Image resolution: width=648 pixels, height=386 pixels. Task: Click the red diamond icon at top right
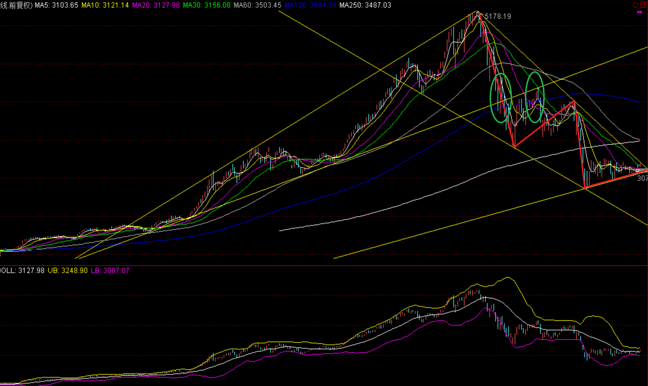tap(635, 5)
